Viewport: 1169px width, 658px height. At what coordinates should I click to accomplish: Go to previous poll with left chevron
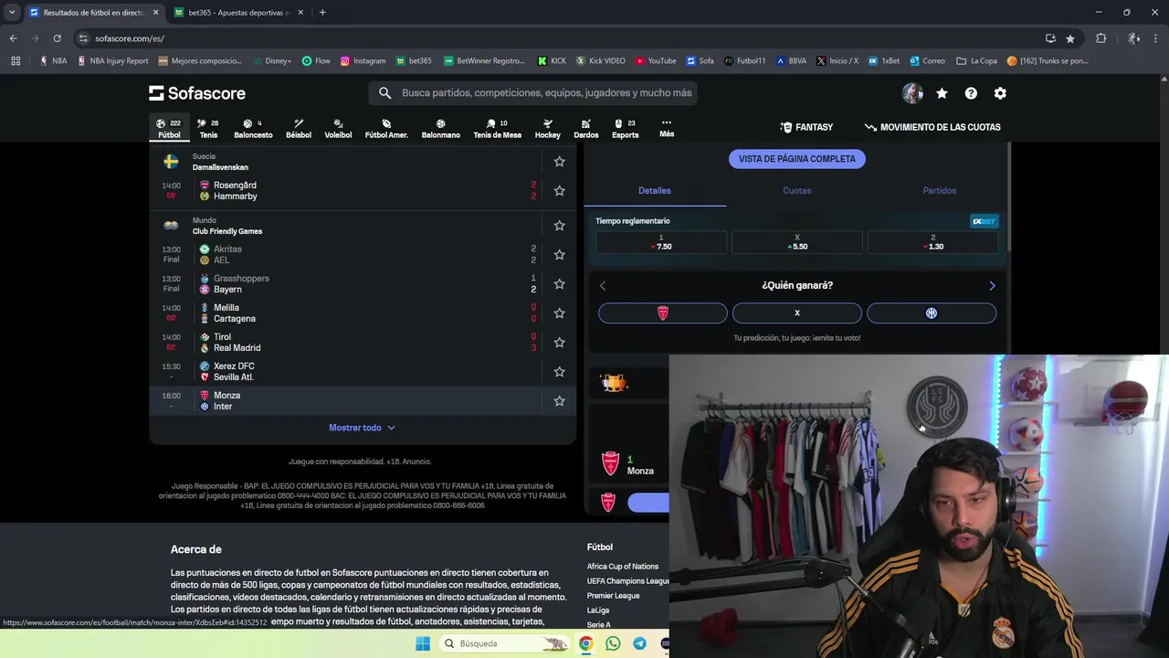603,286
